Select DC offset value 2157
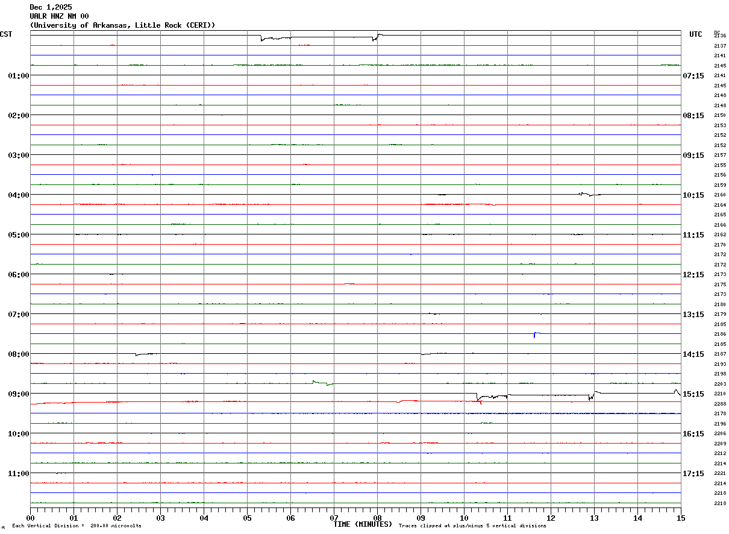Image resolution: width=729 pixels, height=534 pixels. click(x=720, y=155)
